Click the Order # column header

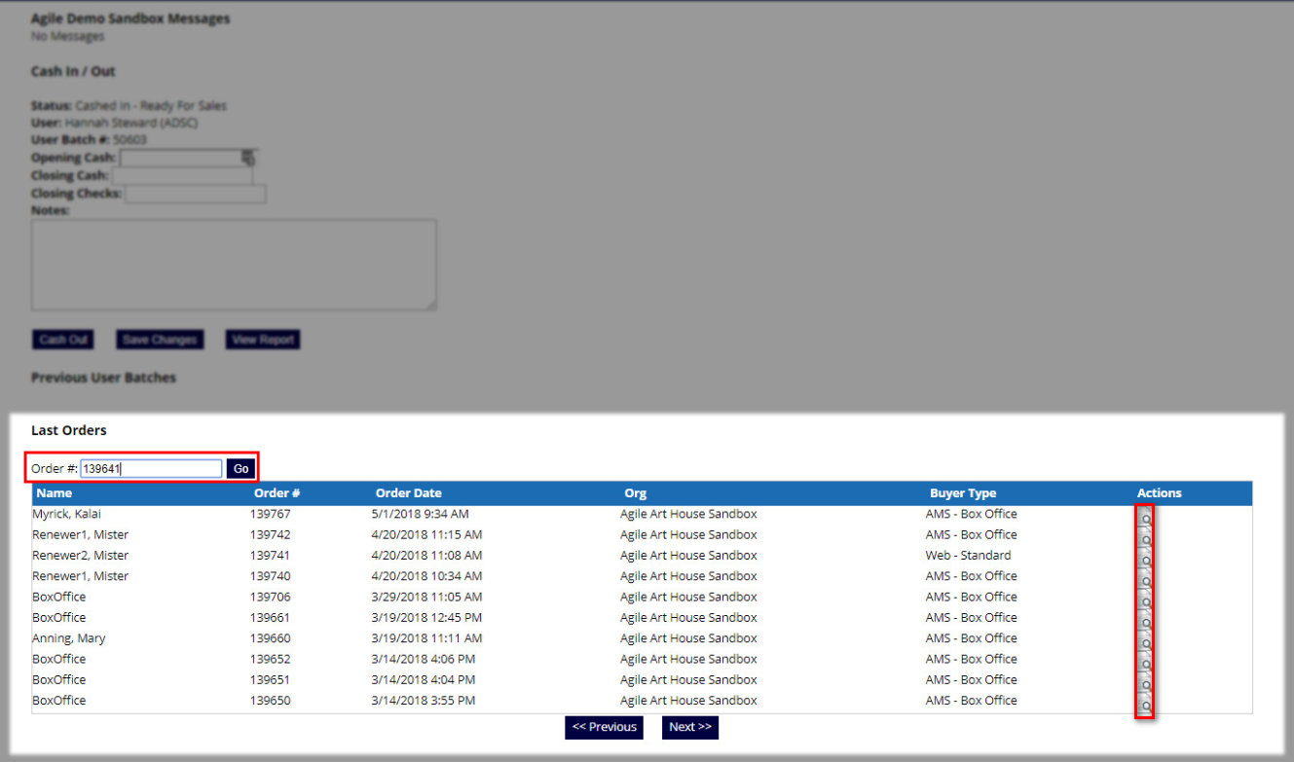click(x=277, y=493)
